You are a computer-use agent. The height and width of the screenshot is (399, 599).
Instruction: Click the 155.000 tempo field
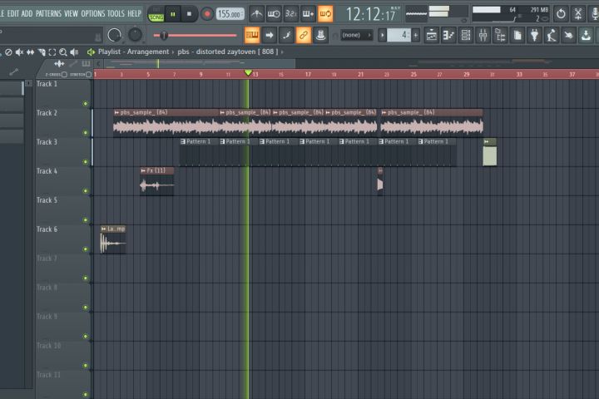(230, 14)
